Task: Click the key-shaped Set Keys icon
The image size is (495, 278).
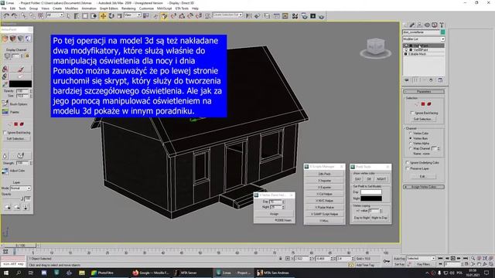Action: point(387,261)
